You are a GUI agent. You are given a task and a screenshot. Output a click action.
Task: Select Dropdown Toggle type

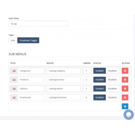(28, 40)
